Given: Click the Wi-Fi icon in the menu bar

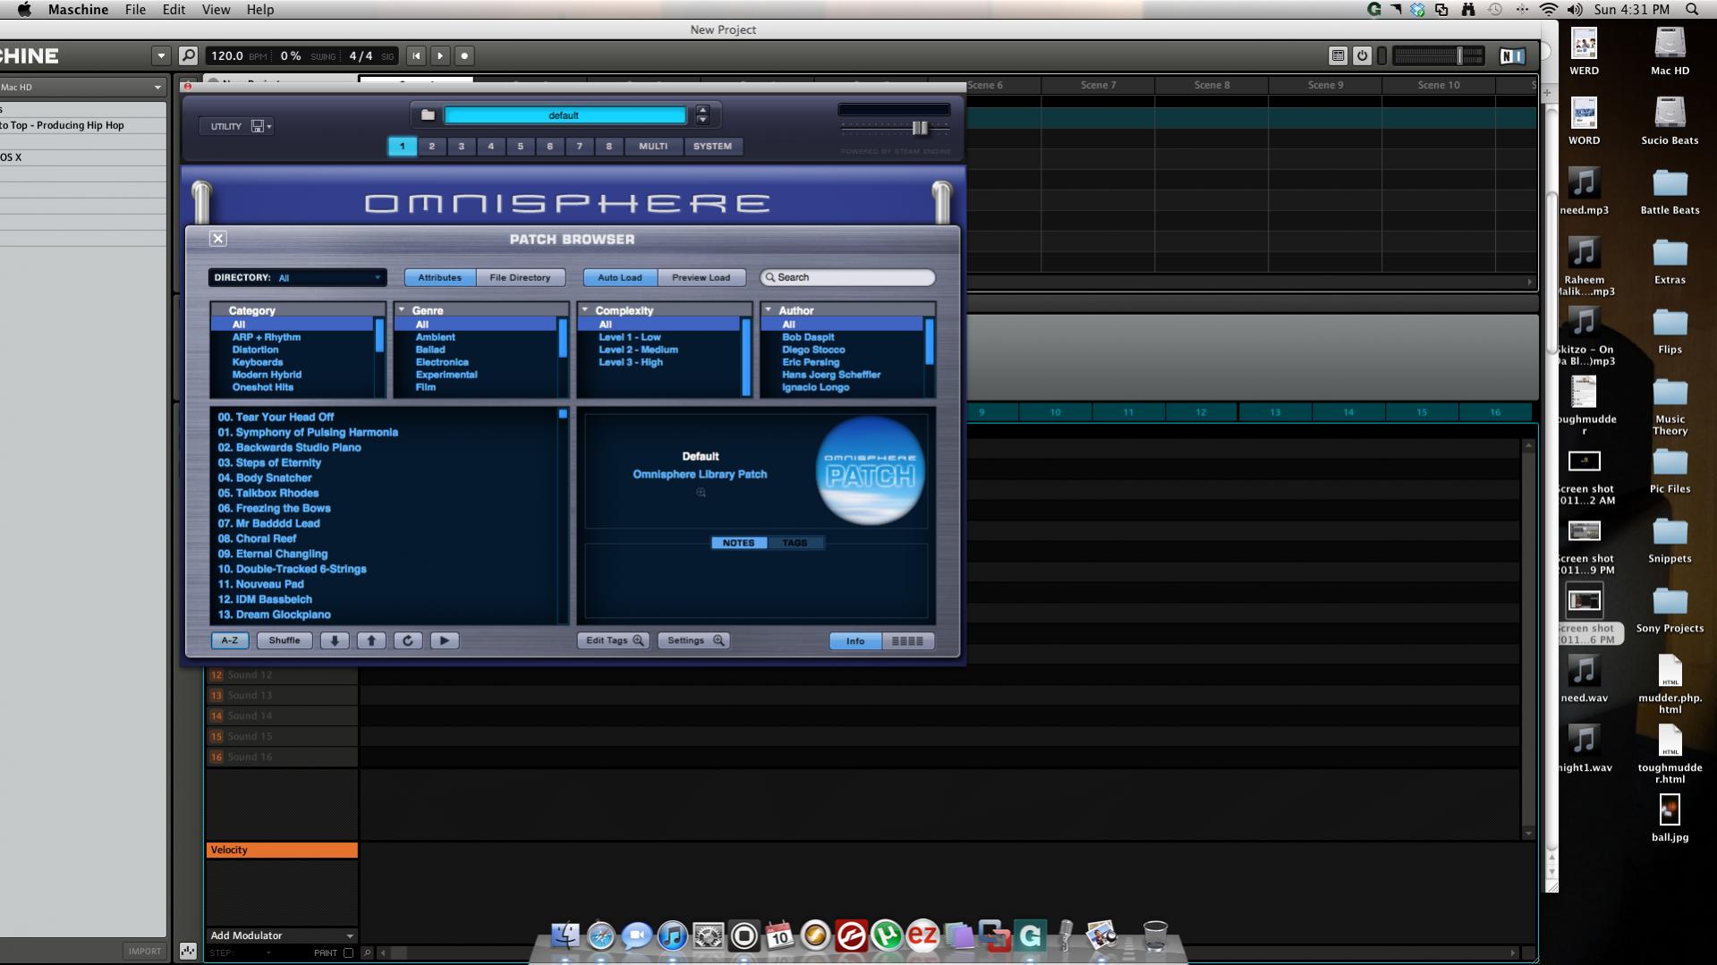Looking at the screenshot, I should [1548, 9].
